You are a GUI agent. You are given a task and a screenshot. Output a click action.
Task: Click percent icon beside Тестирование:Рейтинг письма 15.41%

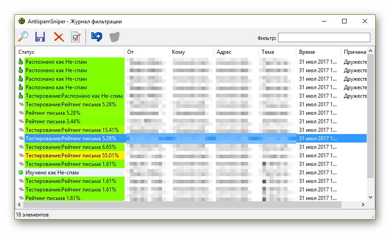click(x=21, y=130)
